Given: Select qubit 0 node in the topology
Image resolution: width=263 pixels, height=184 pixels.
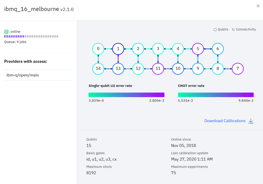Looking at the screenshot, I should click(x=98, y=49).
